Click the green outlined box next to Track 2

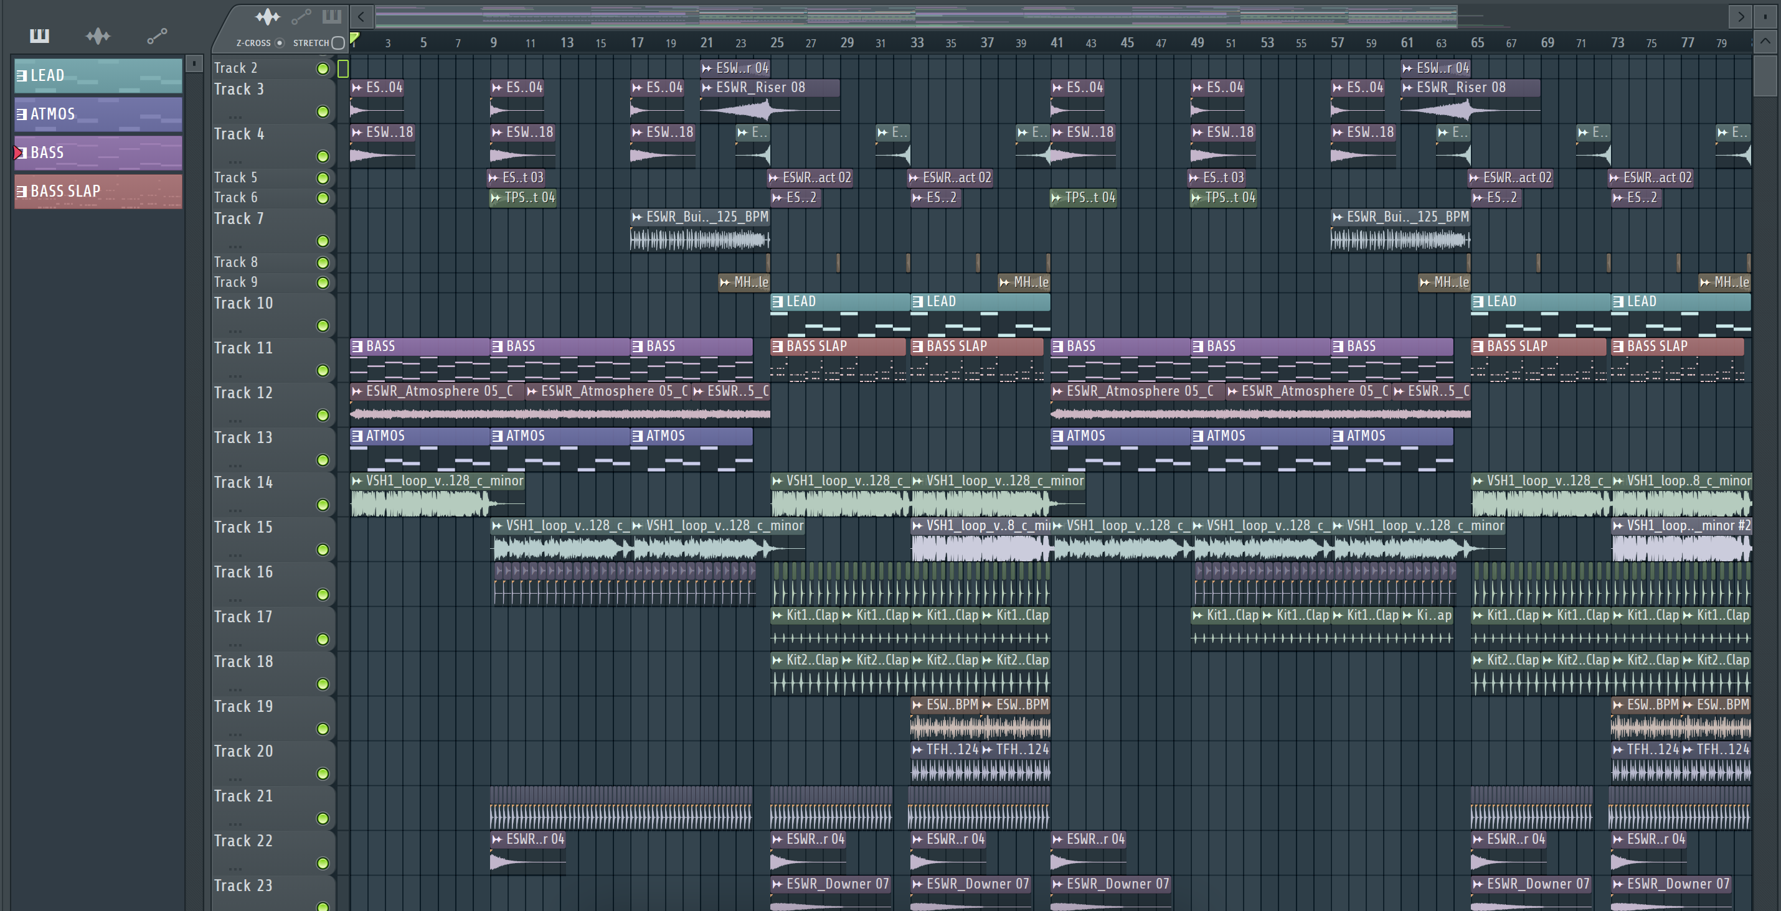pos(343,68)
